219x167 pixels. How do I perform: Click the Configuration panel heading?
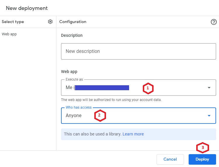point(73,22)
